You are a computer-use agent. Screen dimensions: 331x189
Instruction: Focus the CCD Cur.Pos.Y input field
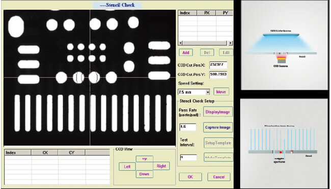click(218, 74)
